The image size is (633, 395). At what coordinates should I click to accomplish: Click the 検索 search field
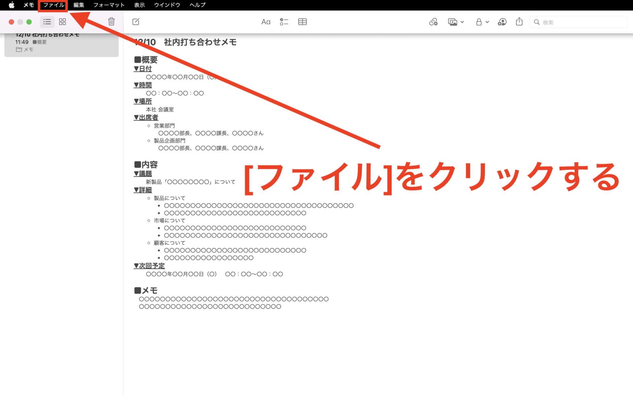click(578, 22)
